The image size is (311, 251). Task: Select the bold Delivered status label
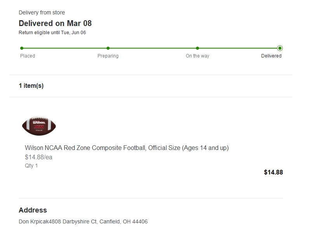(271, 56)
